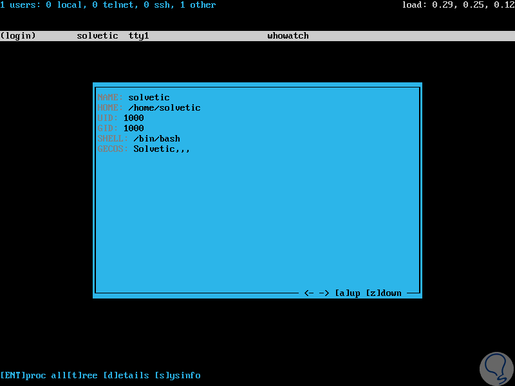Click "[z]down" to scroll the panel down
The width and height of the screenshot is (515, 386).
coord(384,293)
